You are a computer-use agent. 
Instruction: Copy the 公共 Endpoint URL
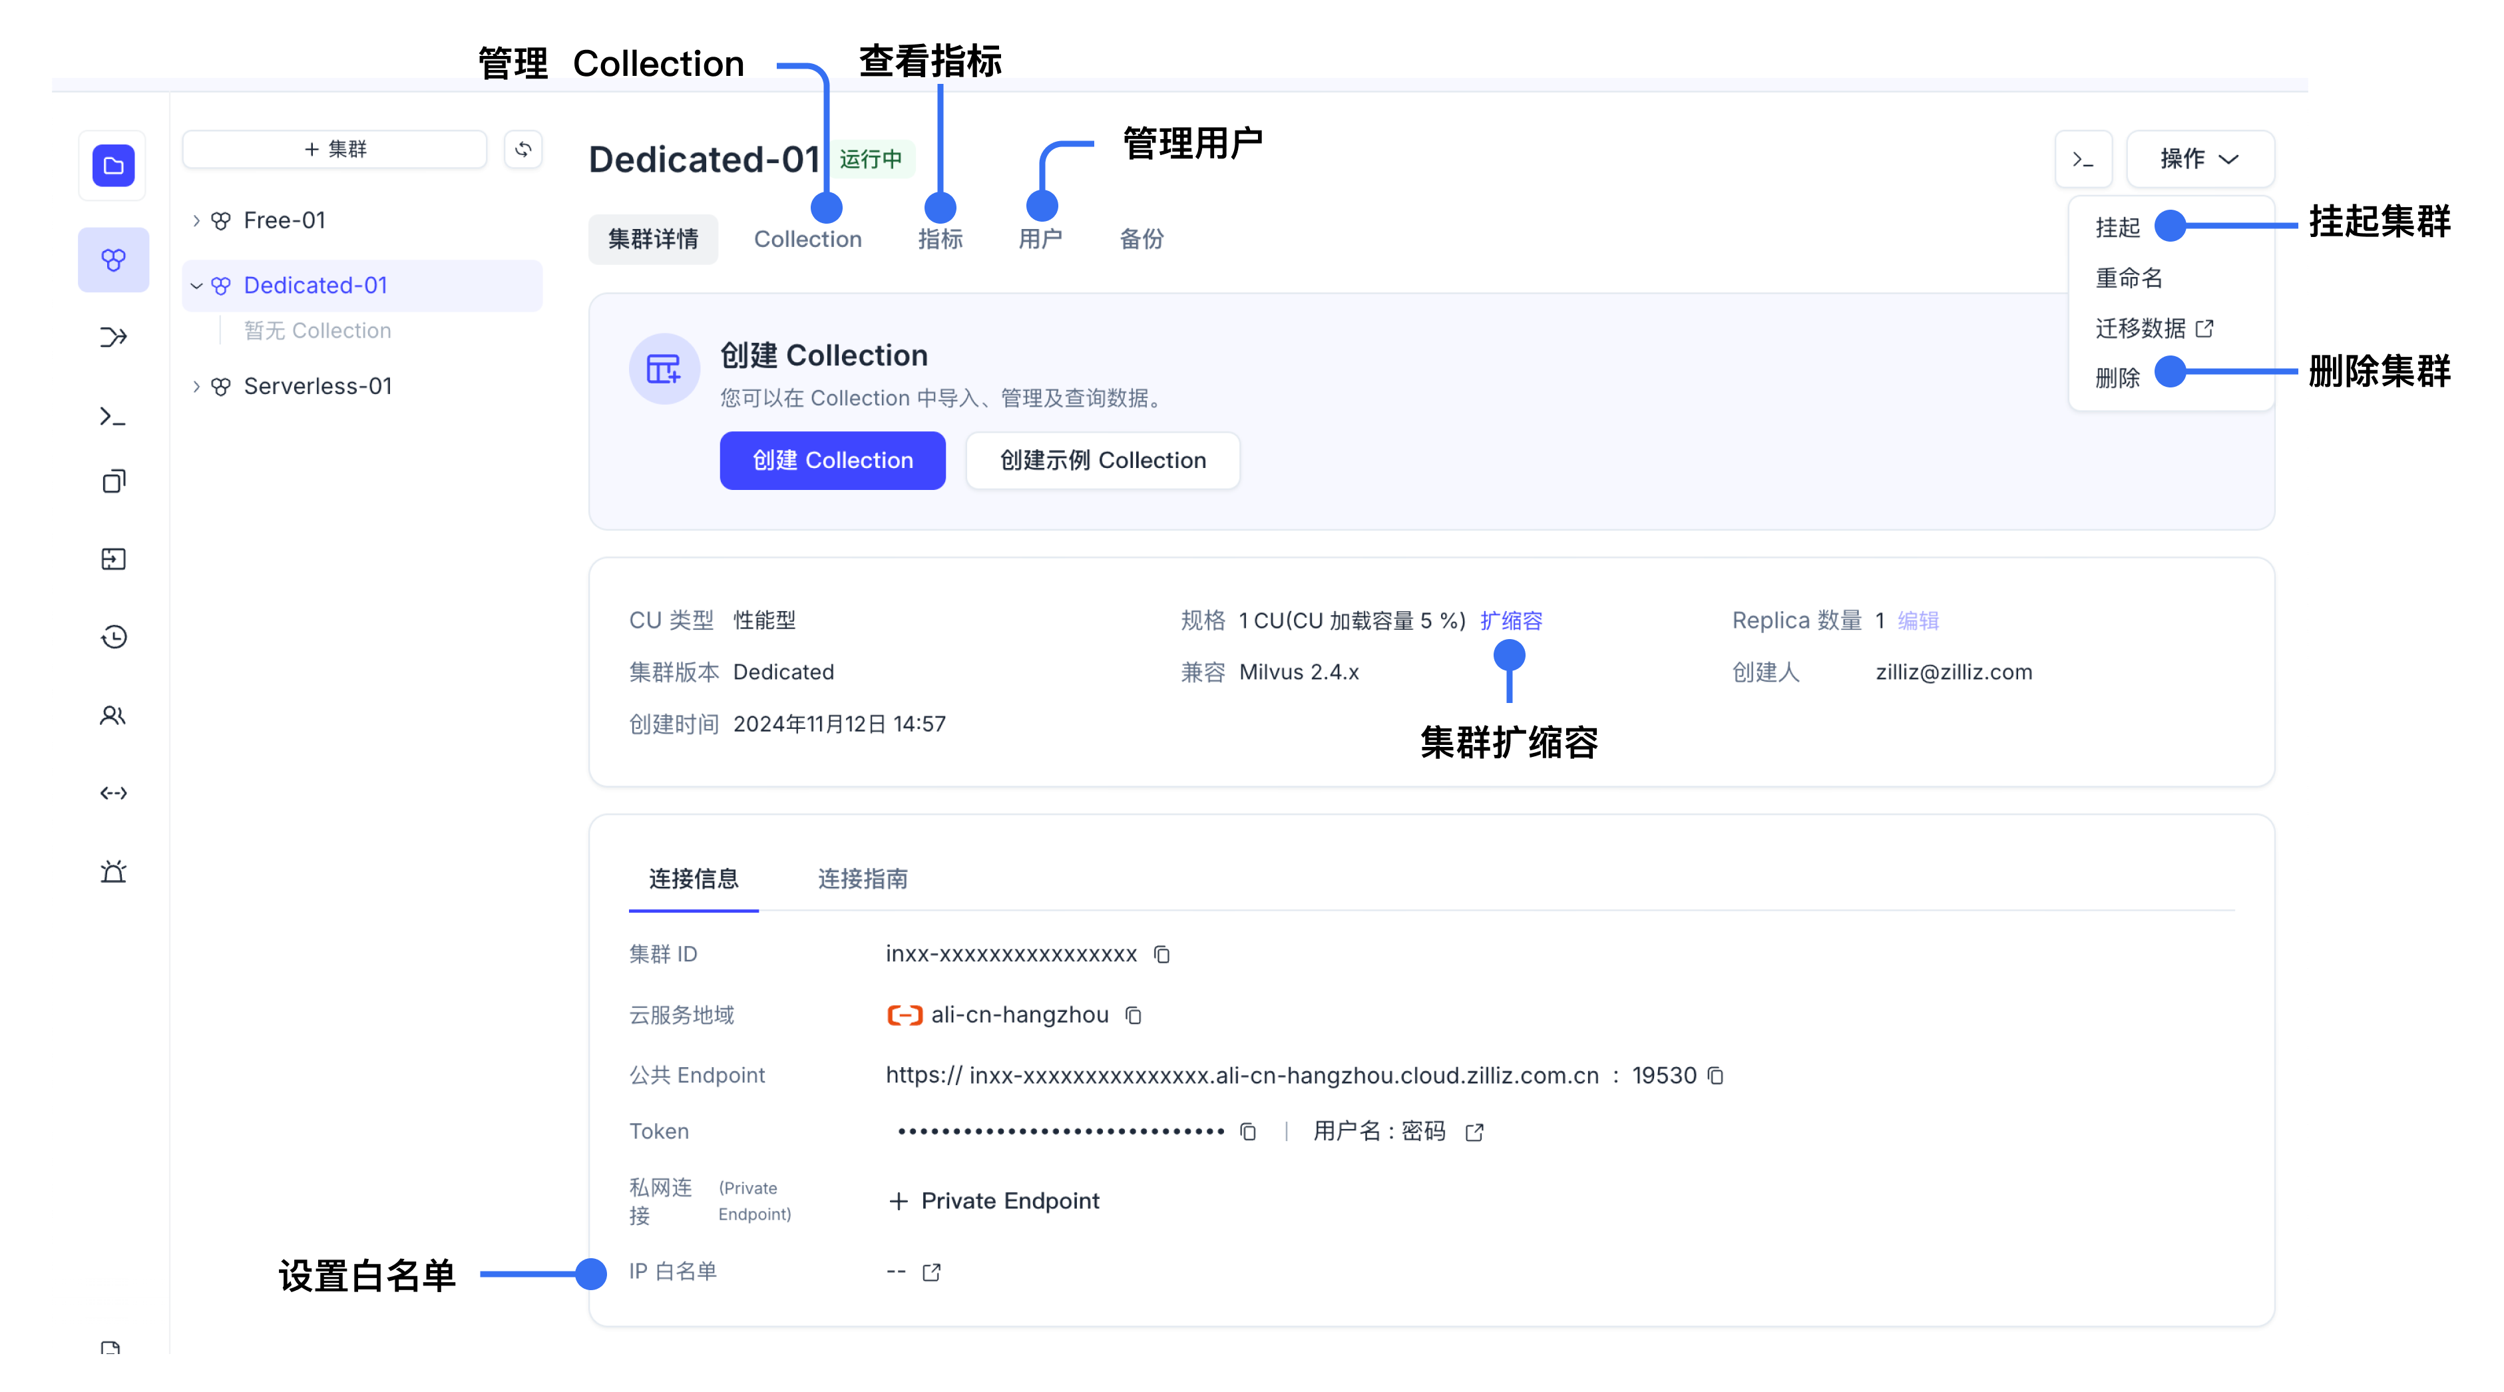[x=1716, y=1076]
